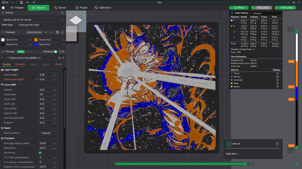Viewport: 302px width, 169px height.
Task: Switch to the Device tab
Action: click(60, 8)
